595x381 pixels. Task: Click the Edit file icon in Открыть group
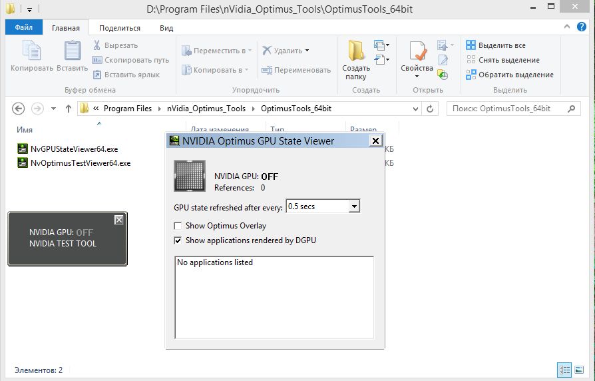click(443, 60)
